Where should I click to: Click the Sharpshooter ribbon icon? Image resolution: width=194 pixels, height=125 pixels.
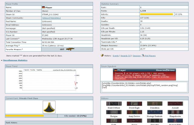[175, 112]
